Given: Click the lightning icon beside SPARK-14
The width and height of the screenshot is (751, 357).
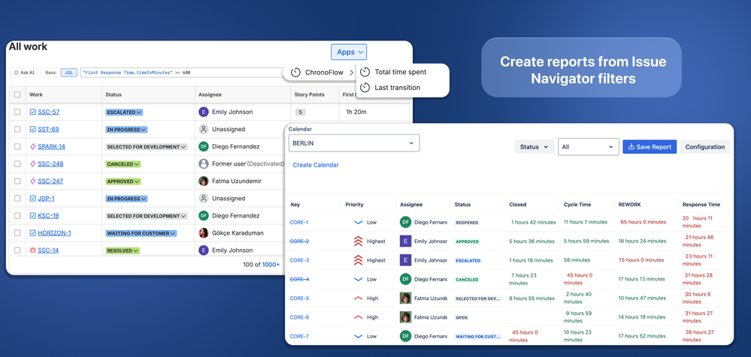Looking at the screenshot, I should pos(32,147).
